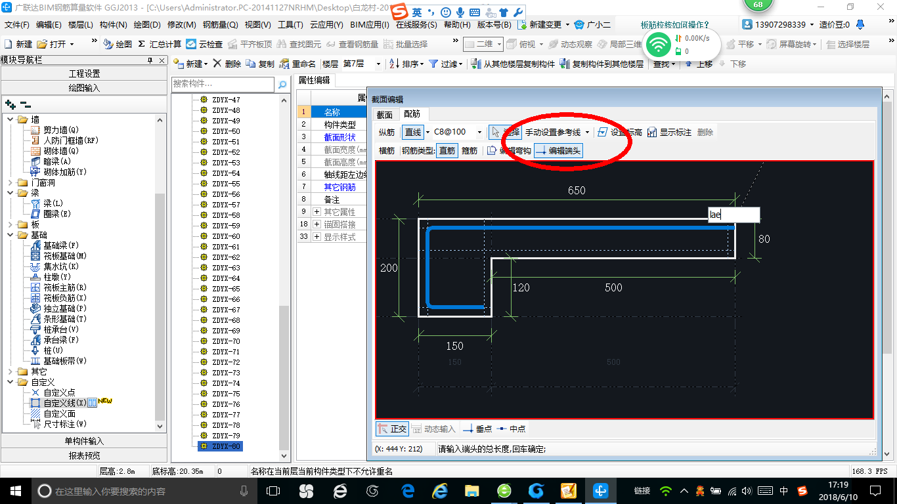The width and height of the screenshot is (897, 504).
Task: Click 从其他楼层复制构件 icon
Action: (477, 64)
